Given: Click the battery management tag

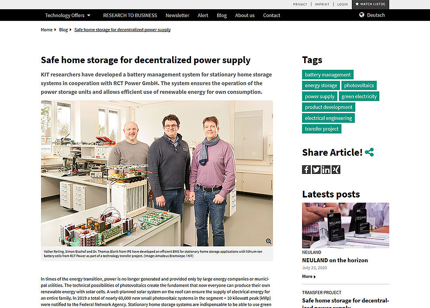Looking at the screenshot, I should 327,74.
